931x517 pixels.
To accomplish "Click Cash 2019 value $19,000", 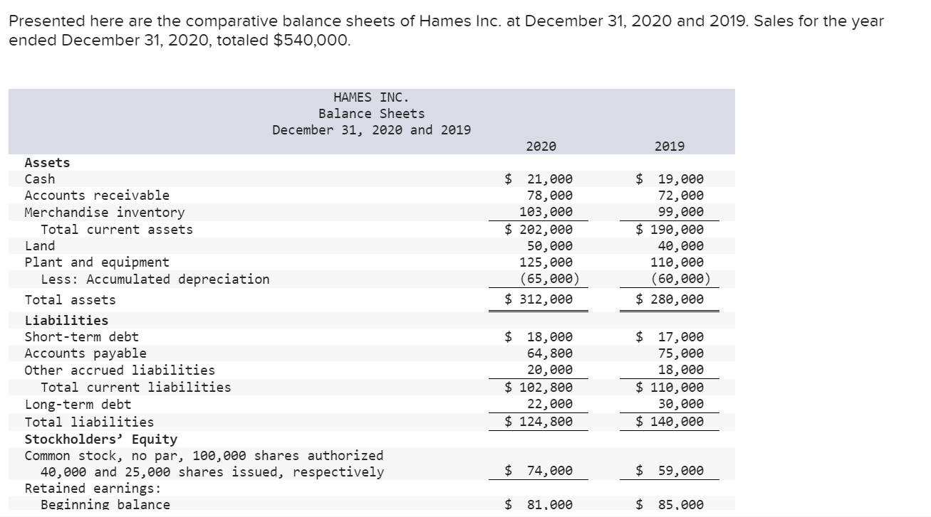I will (x=670, y=179).
